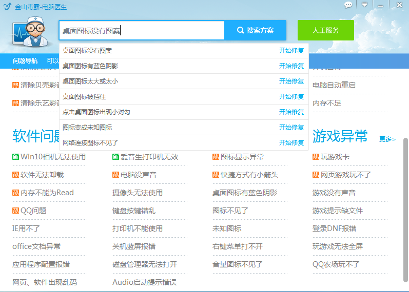Screen dimensions: 409x292
Task: Click hot badge beside 电脑没声音
Action: (115, 175)
